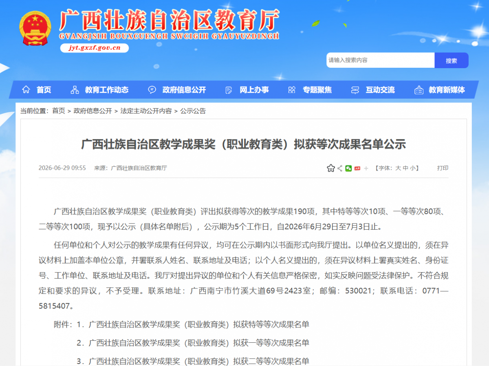Open 教育新媒体 menu item

[447, 90]
